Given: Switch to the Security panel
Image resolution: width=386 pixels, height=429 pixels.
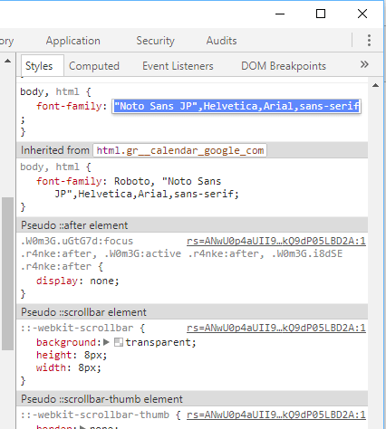Looking at the screenshot, I should click(155, 41).
